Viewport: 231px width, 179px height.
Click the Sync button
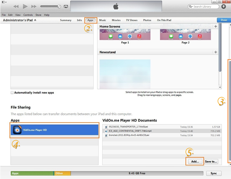click(x=214, y=174)
